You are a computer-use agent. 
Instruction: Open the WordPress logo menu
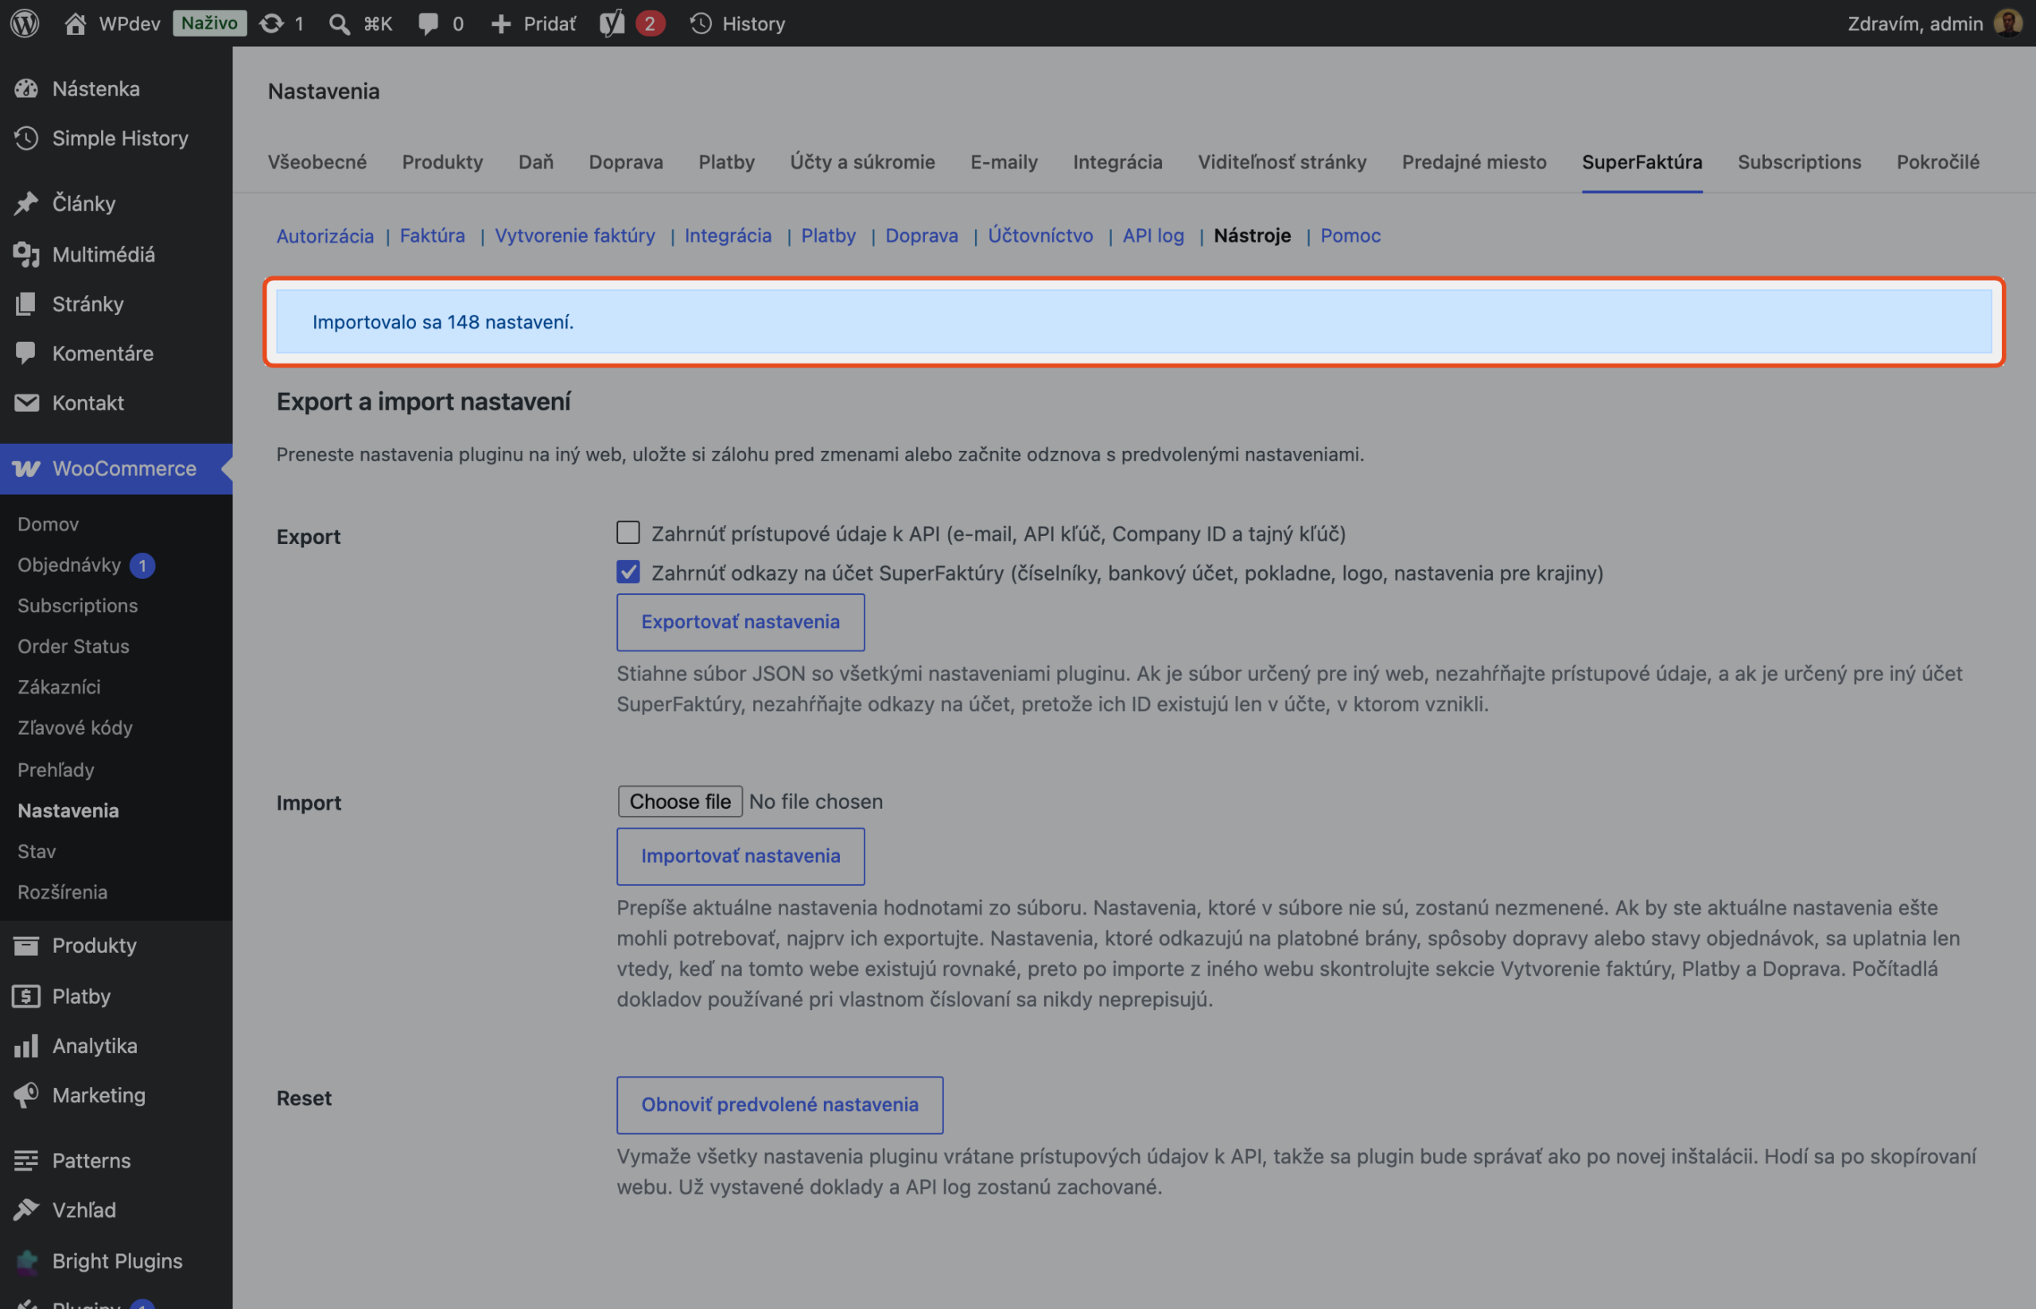[25, 23]
